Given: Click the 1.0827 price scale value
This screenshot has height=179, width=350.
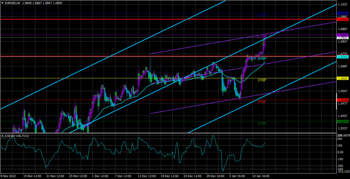Looking at the screenshot, I should coord(343,42).
